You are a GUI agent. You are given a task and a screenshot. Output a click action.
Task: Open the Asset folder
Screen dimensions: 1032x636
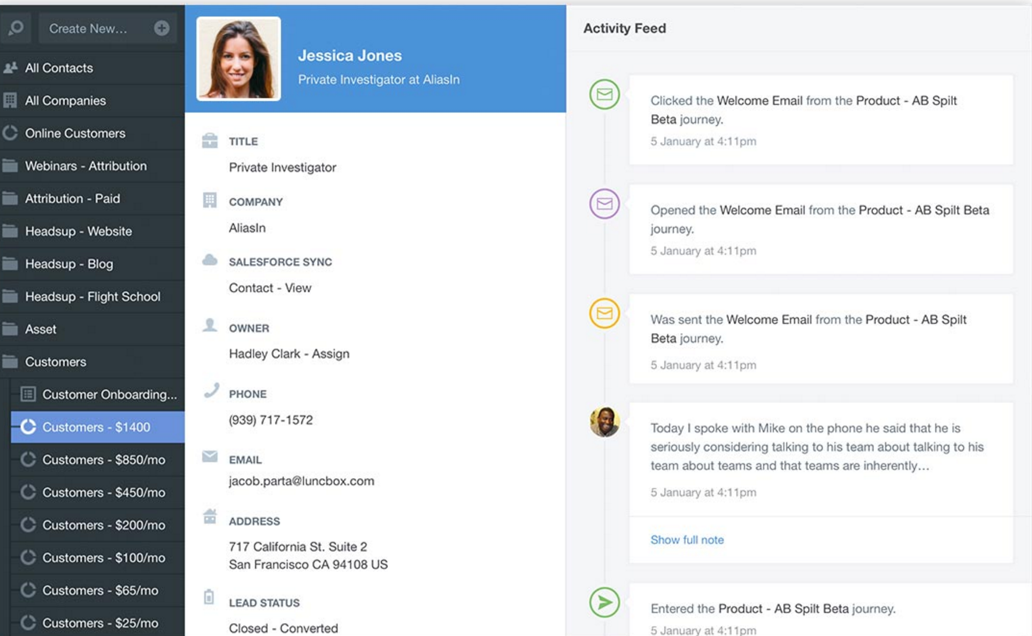point(92,329)
